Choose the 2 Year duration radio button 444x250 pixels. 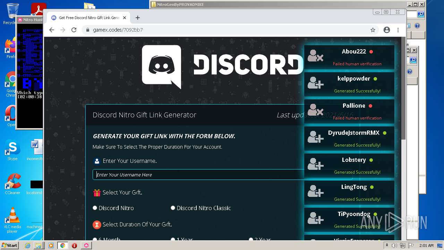click(251, 239)
